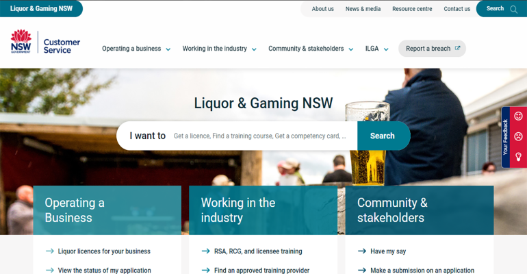Click arrow icon beside Find an approved training provider
Viewport: 527px width, 274px height.
[206, 270]
